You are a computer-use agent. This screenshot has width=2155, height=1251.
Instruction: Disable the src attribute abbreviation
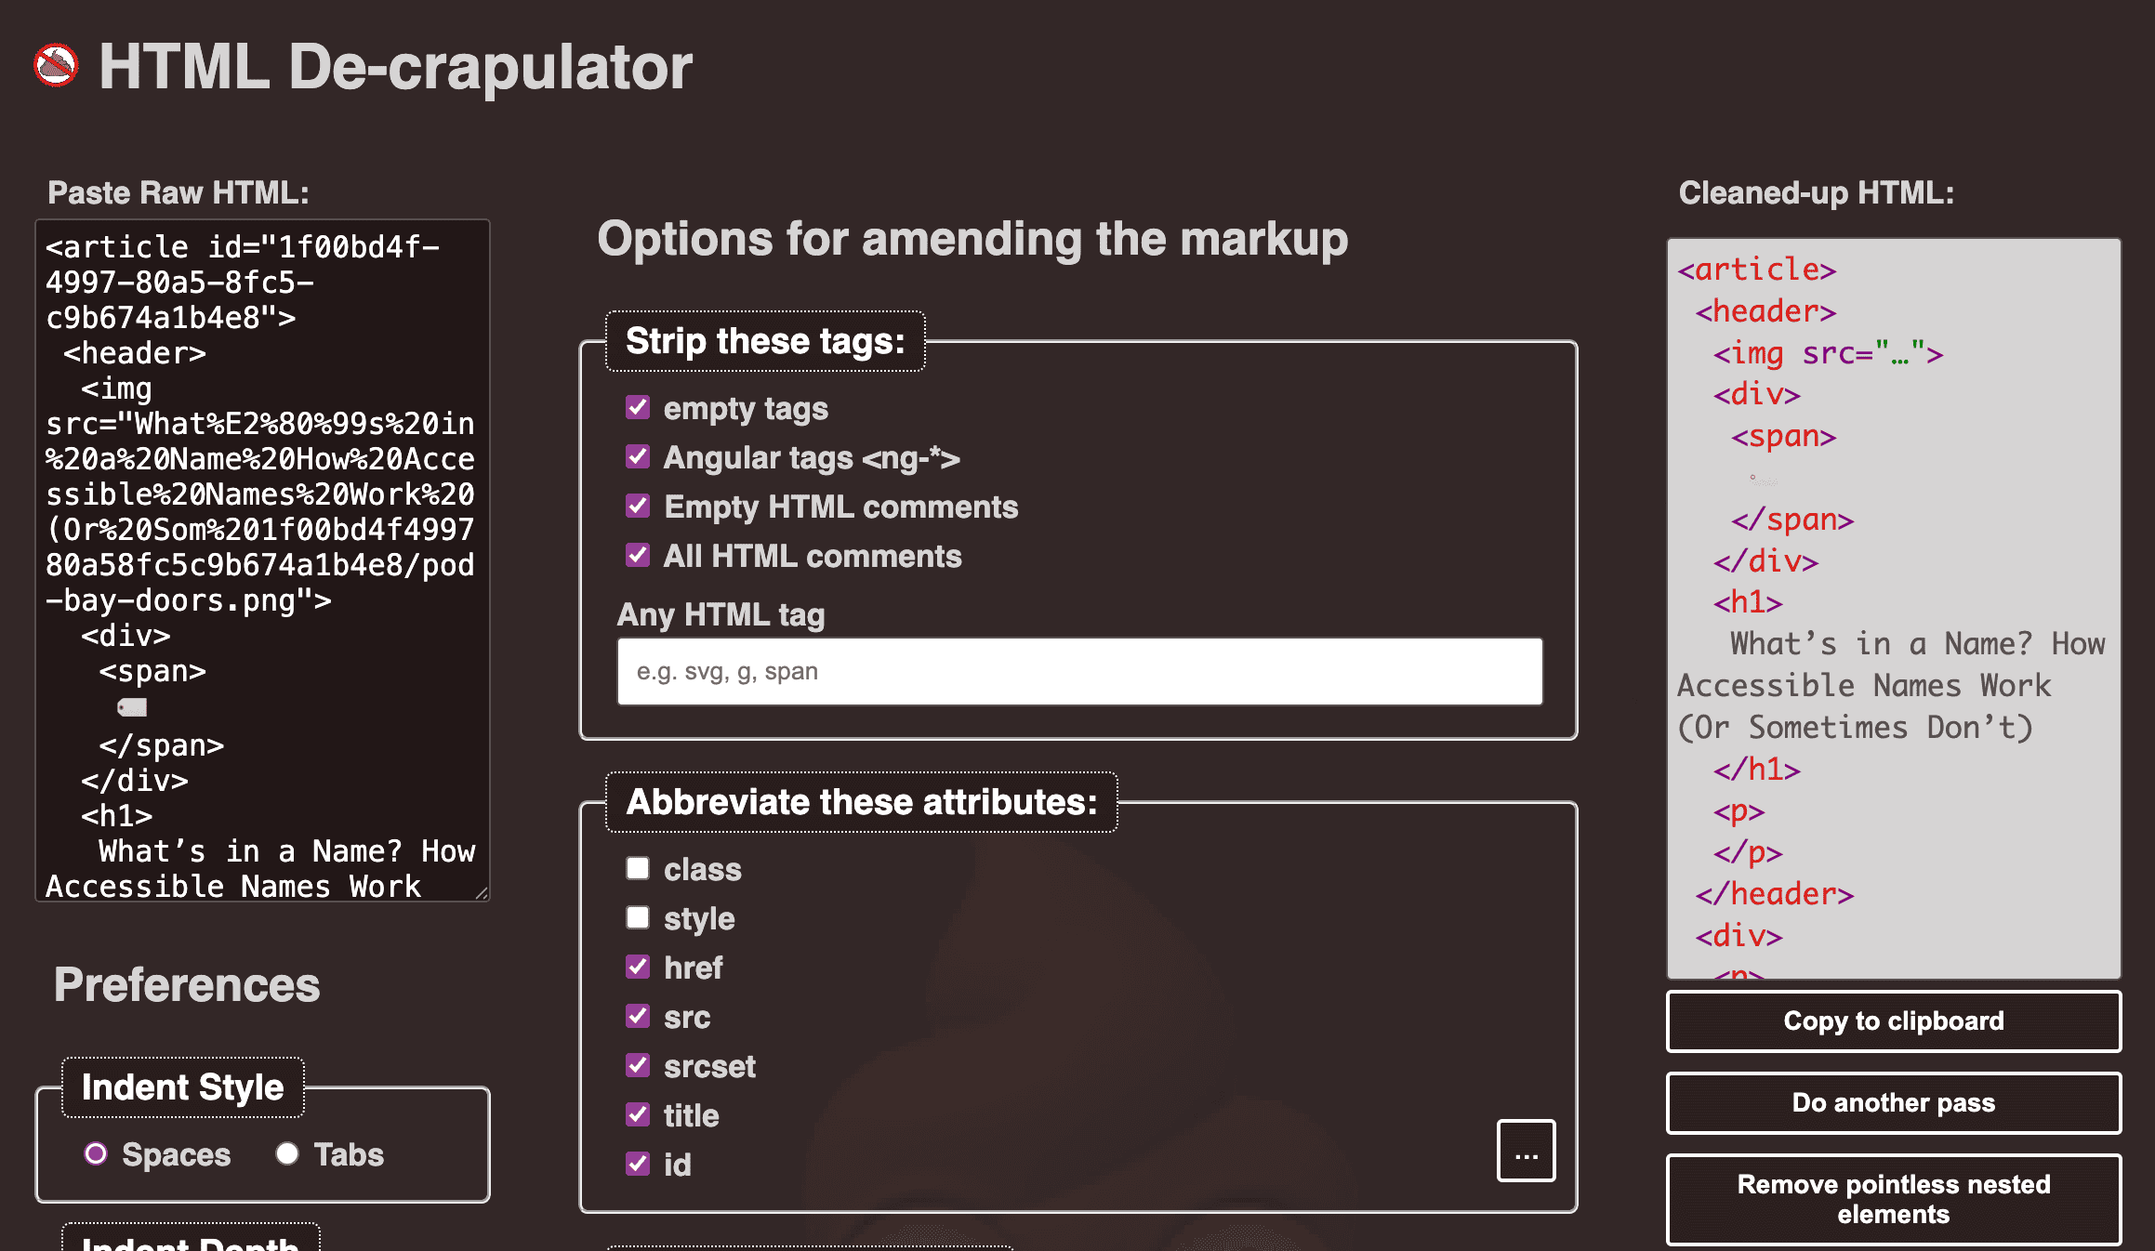pos(638,1016)
